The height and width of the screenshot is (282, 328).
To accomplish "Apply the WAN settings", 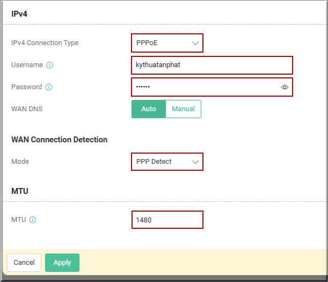I will [x=62, y=263].
